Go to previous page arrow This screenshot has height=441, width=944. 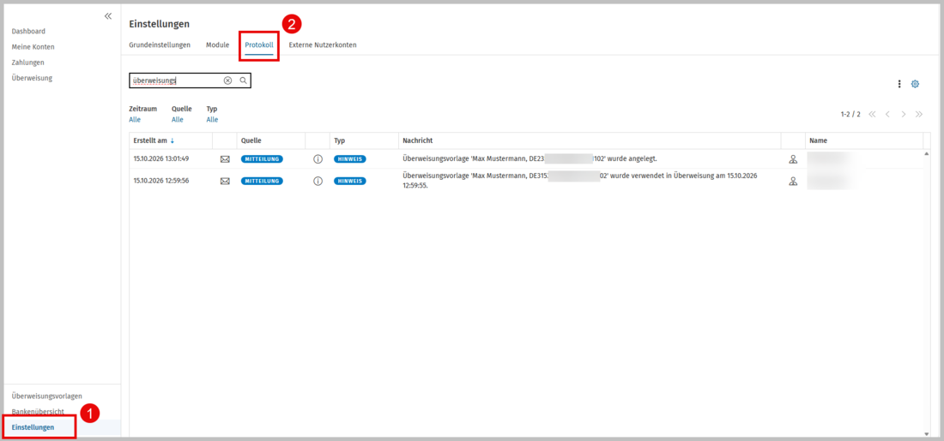click(887, 114)
